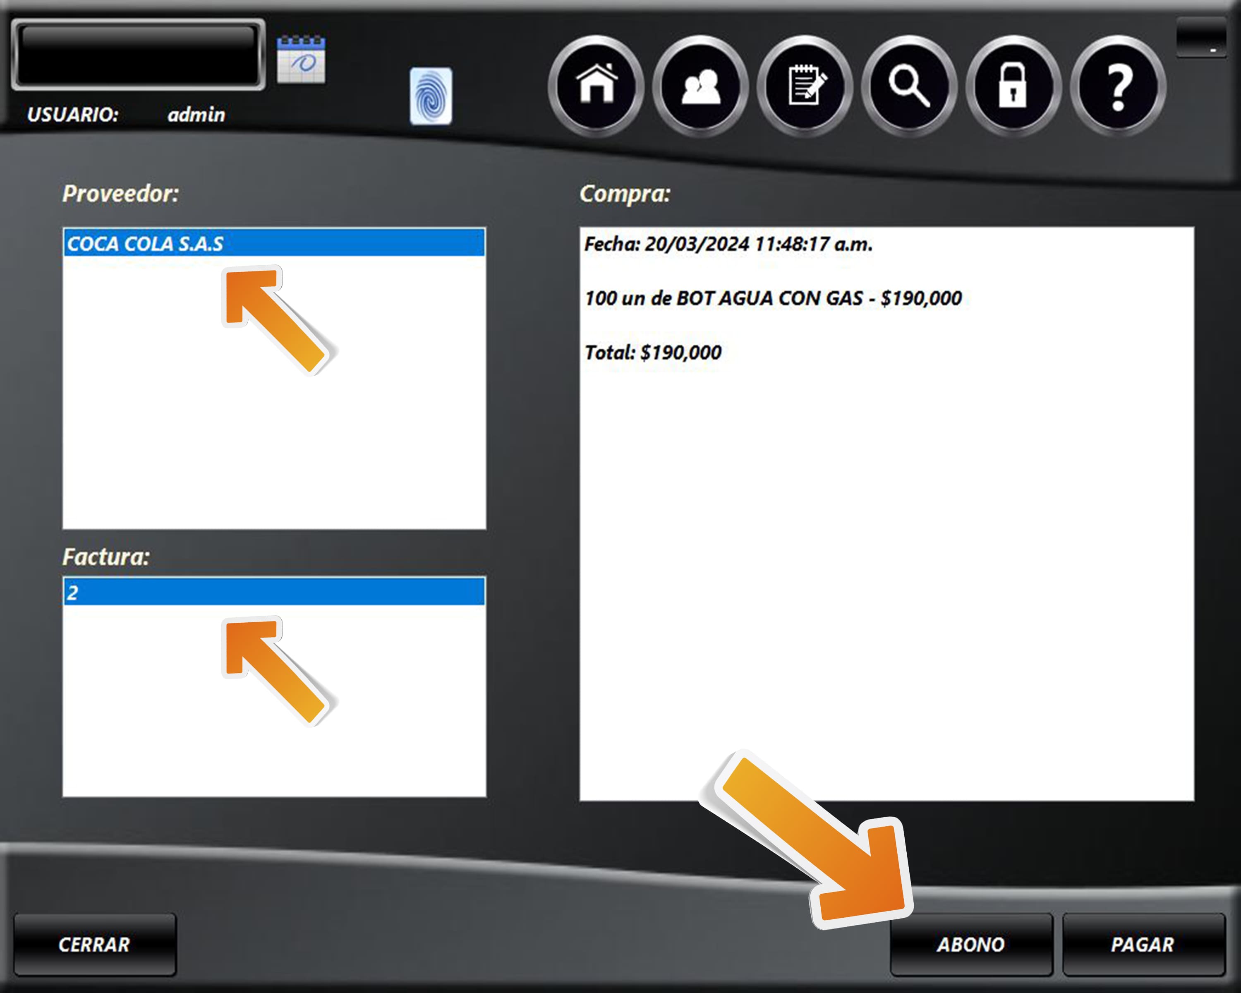Click the CERRAR button

click(94, 945)
